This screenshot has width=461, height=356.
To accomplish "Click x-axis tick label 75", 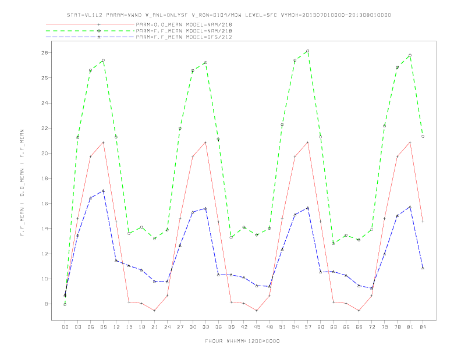I will 385,327.
